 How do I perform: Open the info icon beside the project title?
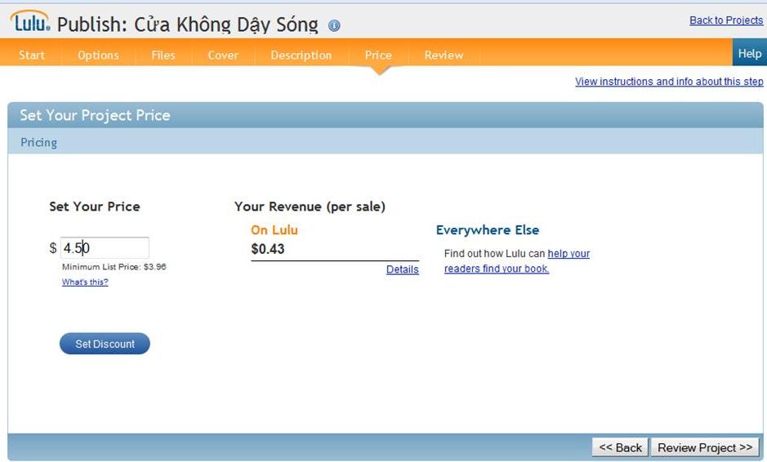(334, 25)
